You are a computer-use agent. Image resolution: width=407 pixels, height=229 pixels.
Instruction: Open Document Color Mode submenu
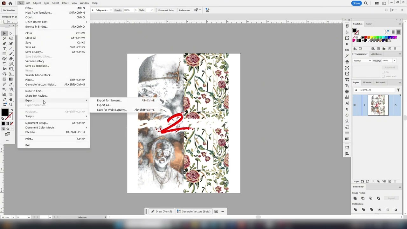[54, 128]
